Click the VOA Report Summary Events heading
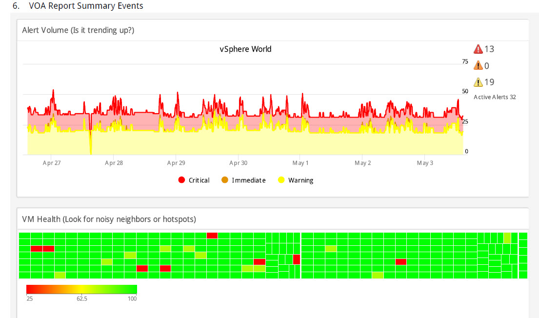The width and height of the screenshot is (539, 318). coord(86,6)
